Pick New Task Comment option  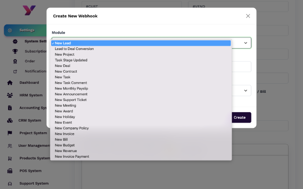pos(141,83)
